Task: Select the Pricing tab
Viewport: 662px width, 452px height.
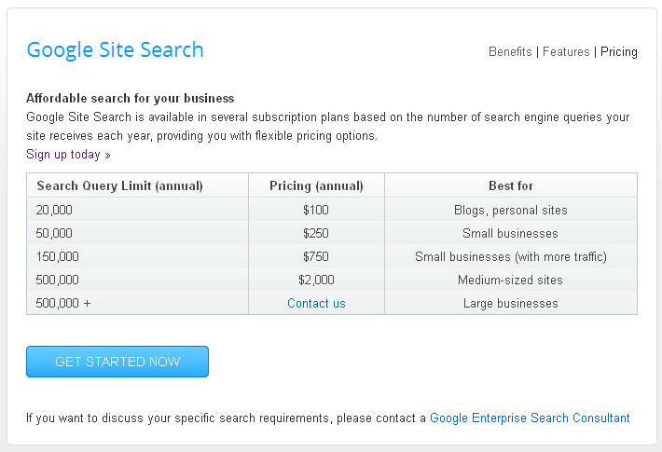Action: pos(618,52)
